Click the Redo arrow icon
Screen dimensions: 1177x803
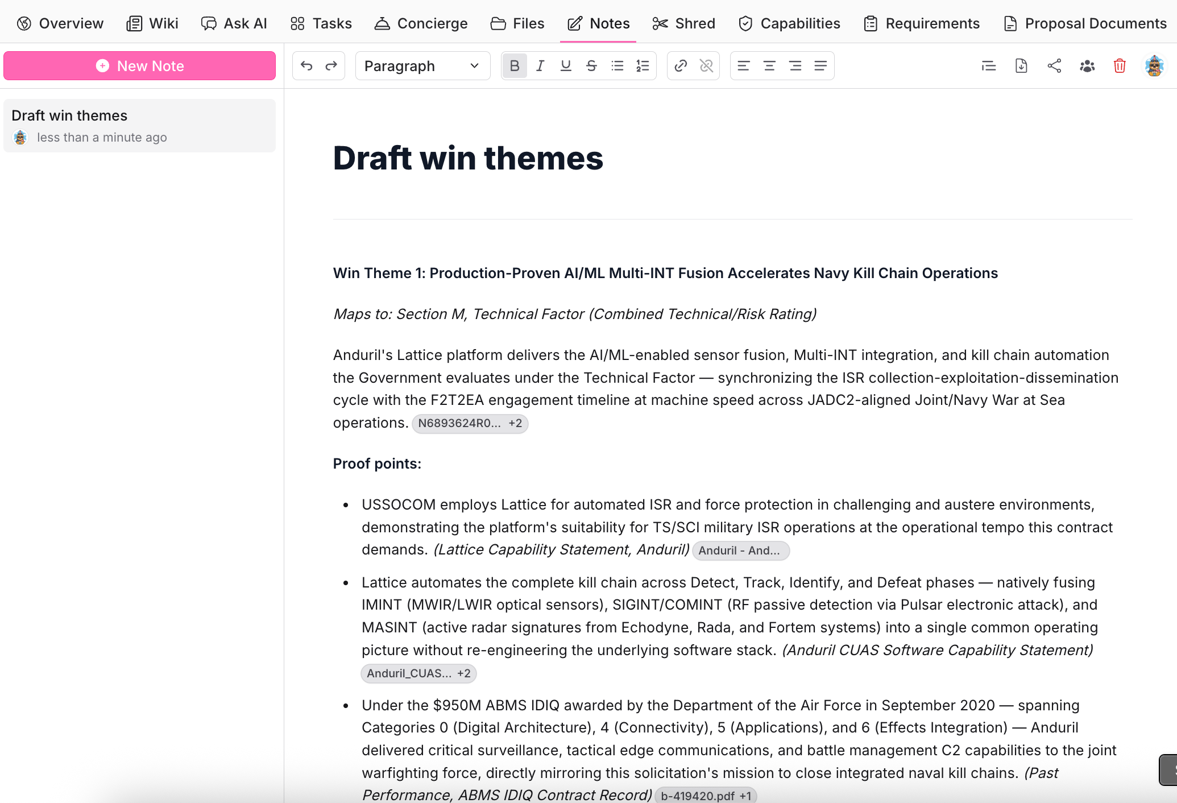[x=331, y=66]
